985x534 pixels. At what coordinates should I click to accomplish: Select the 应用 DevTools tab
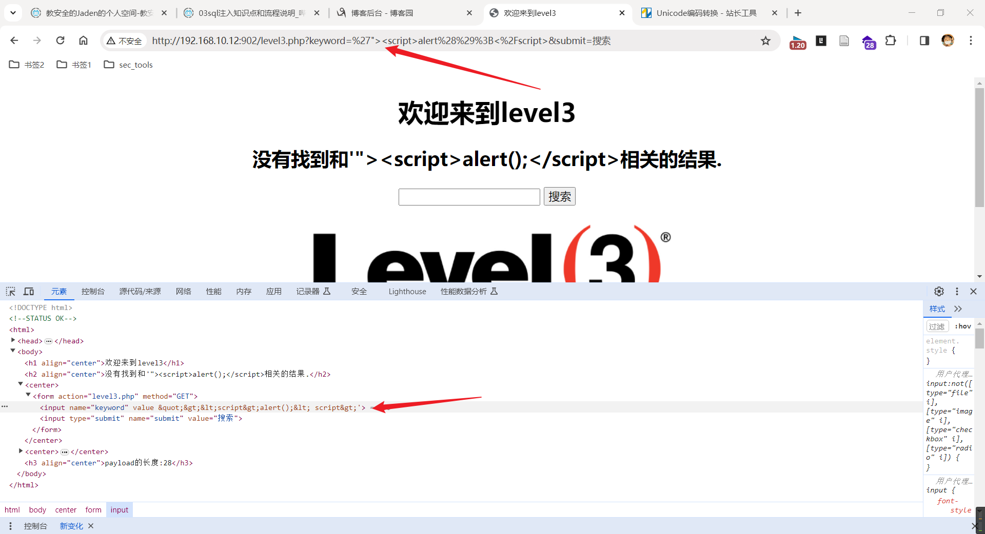(274, 291)
